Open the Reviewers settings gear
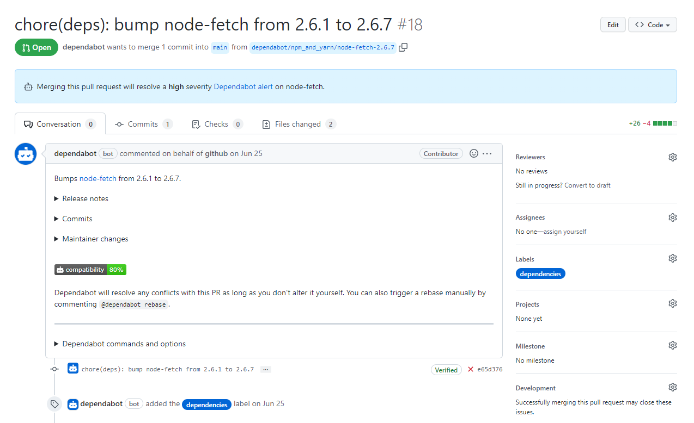Viewport: 694px width, 423px height. 672,157
